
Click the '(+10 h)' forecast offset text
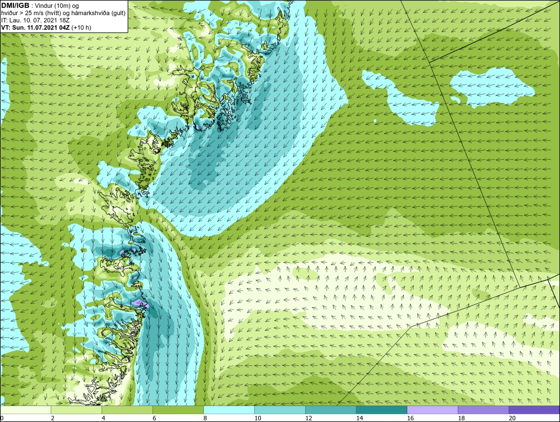[81, 27]
